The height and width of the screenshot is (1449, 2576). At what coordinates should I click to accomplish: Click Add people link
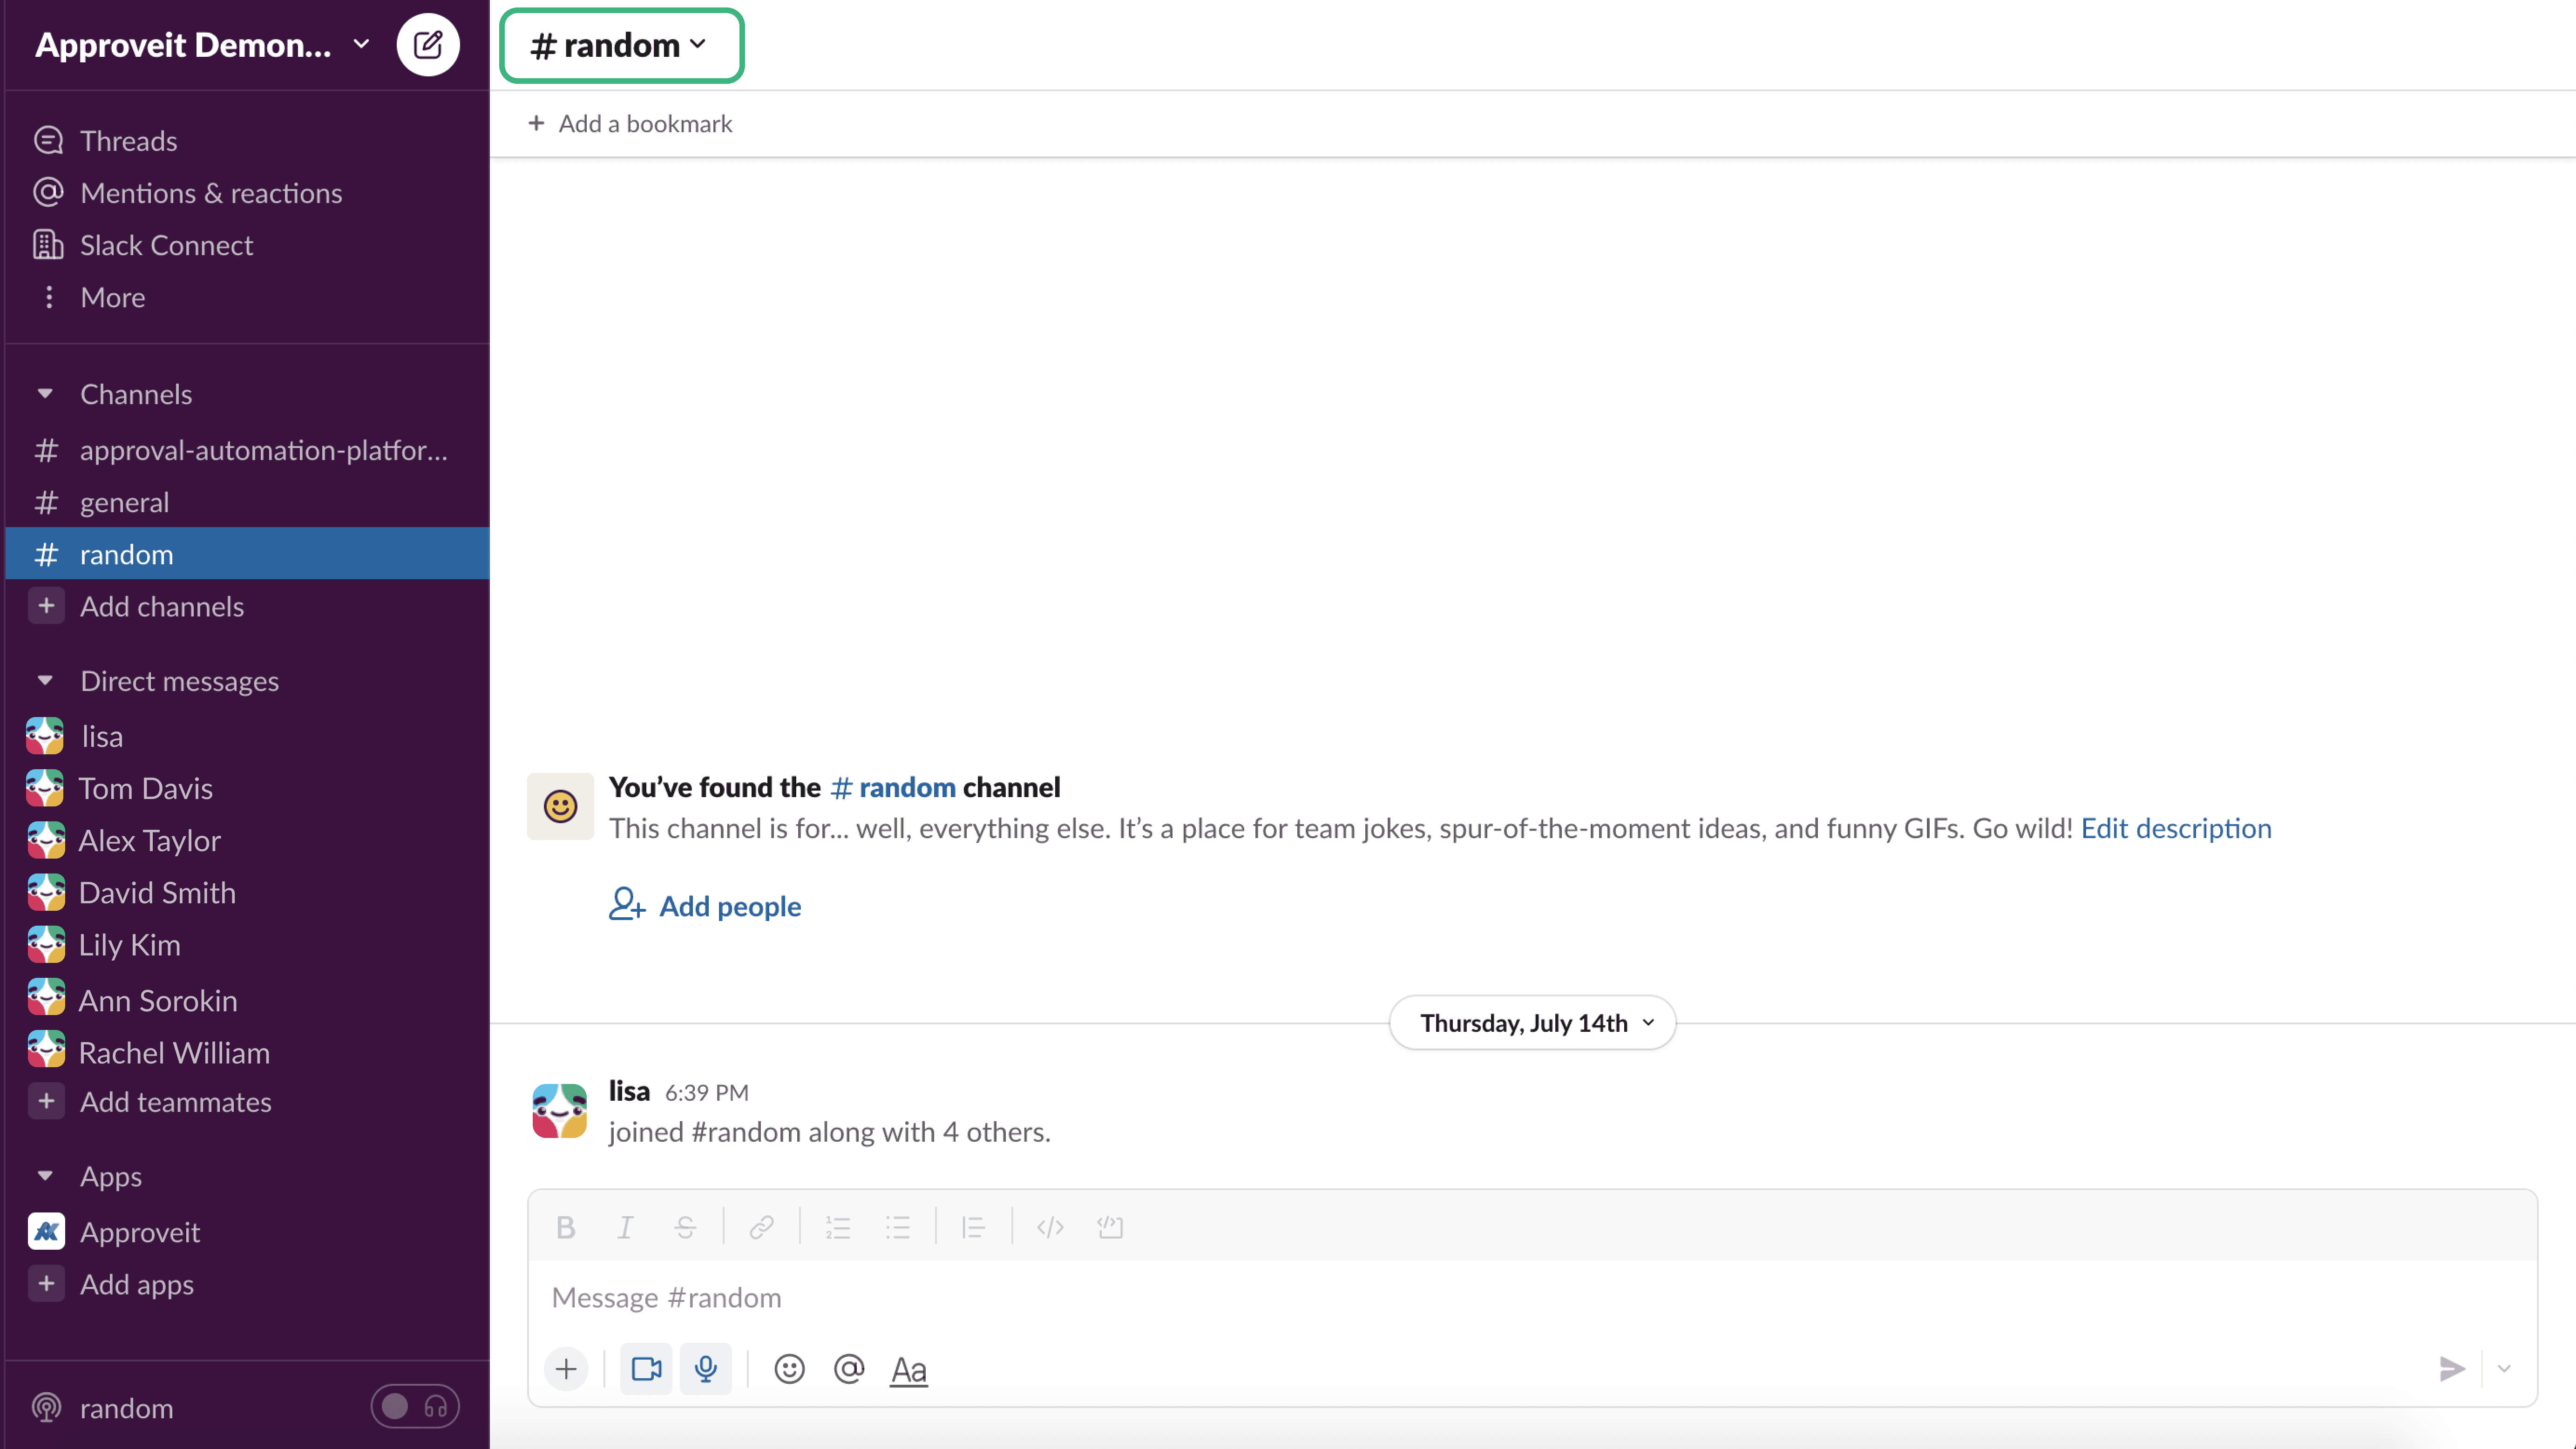pyautogui.click(x=705, y=905)
